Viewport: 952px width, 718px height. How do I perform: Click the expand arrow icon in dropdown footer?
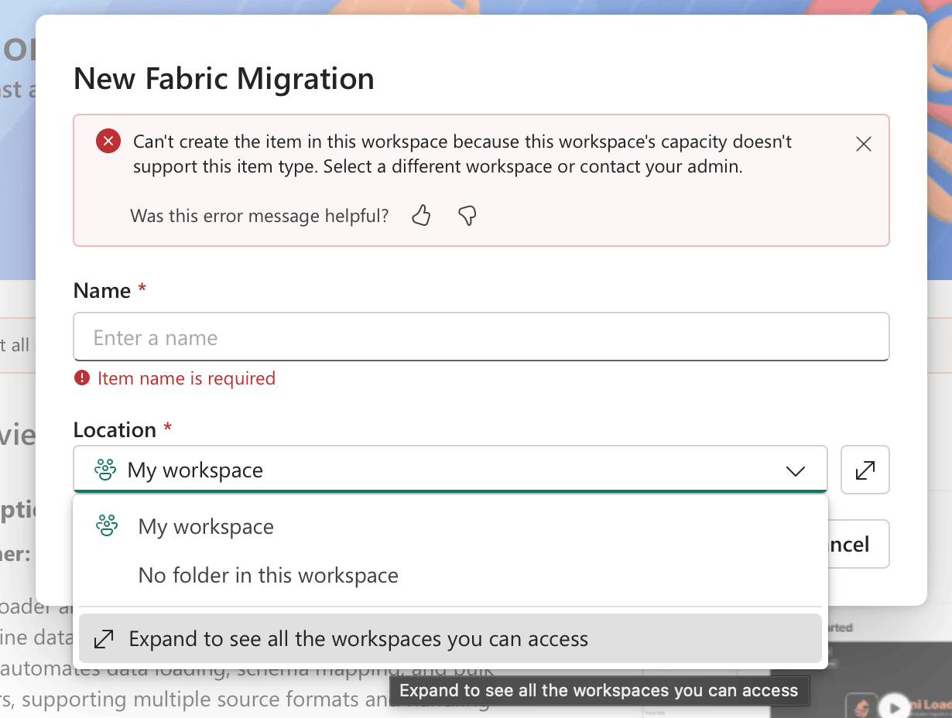(104, 639)
